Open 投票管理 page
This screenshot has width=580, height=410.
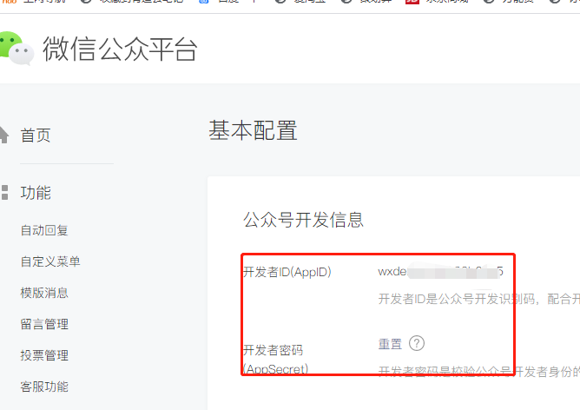44,355
